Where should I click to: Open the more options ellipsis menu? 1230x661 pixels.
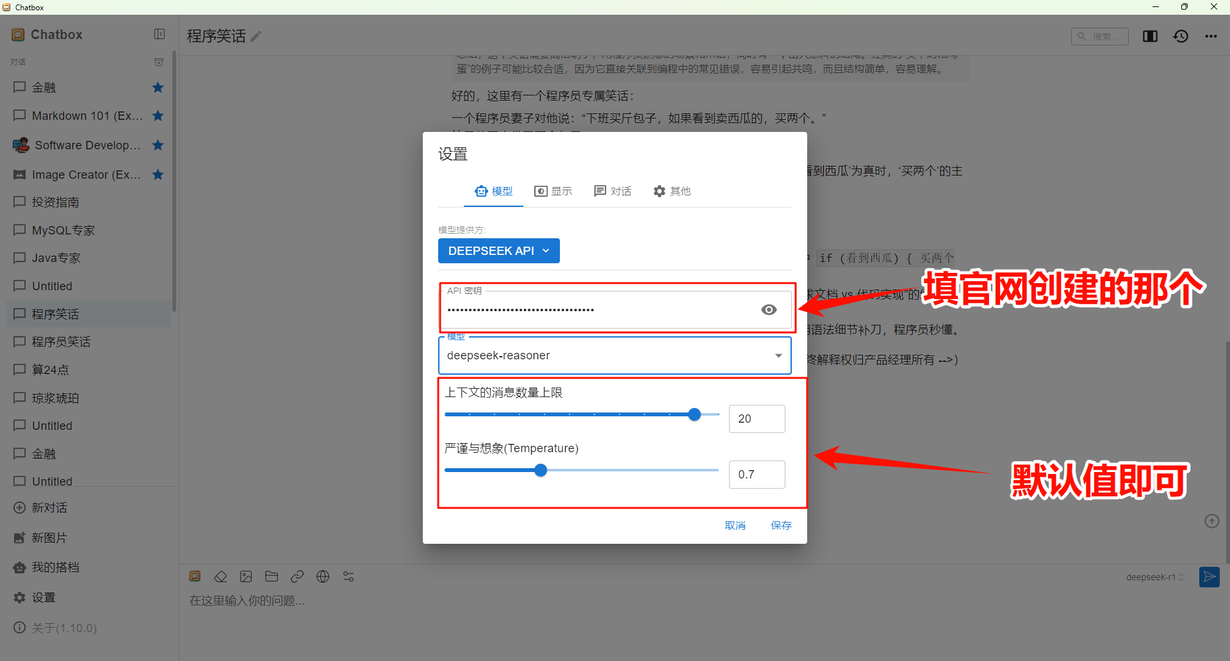coord(1211,37)
